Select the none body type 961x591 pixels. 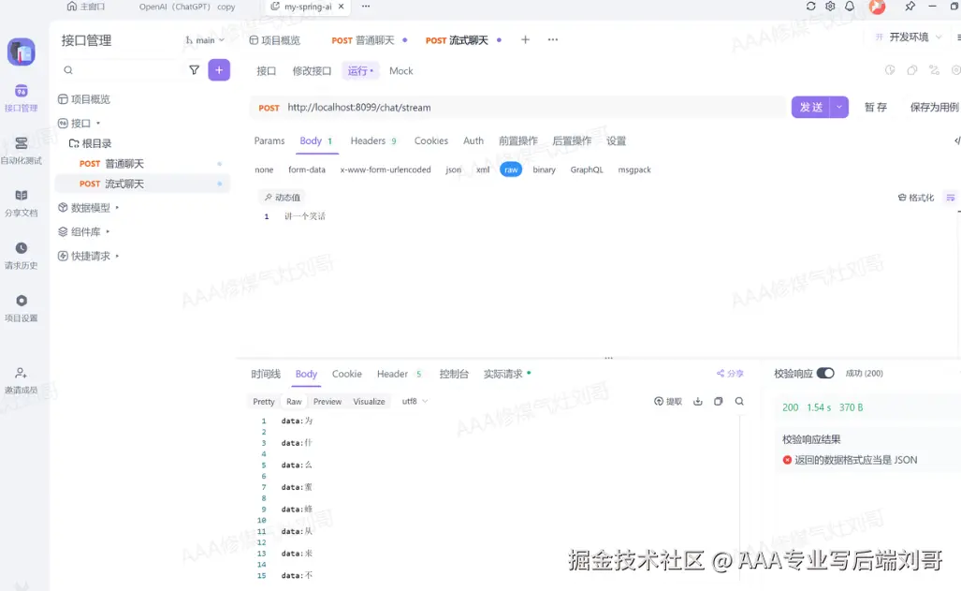(x=264, y=170)
